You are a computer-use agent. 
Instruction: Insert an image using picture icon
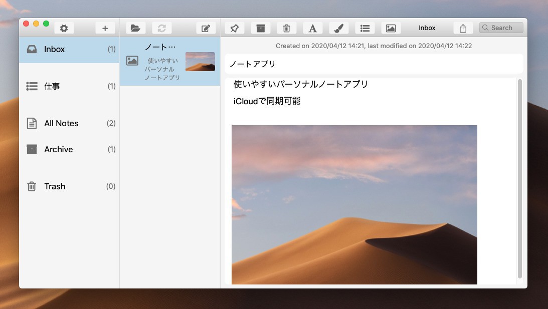click(391, 29)
